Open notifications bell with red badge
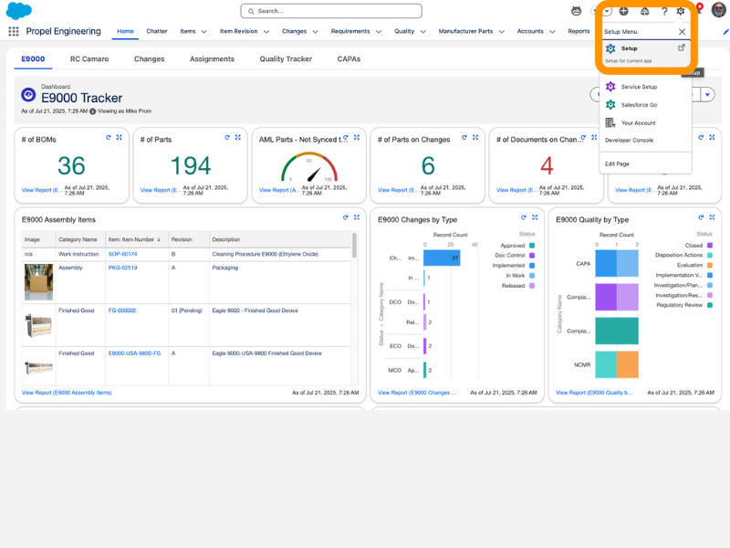Image resolution: width=730 pixels, height=548 pixels. coord(699,9)
